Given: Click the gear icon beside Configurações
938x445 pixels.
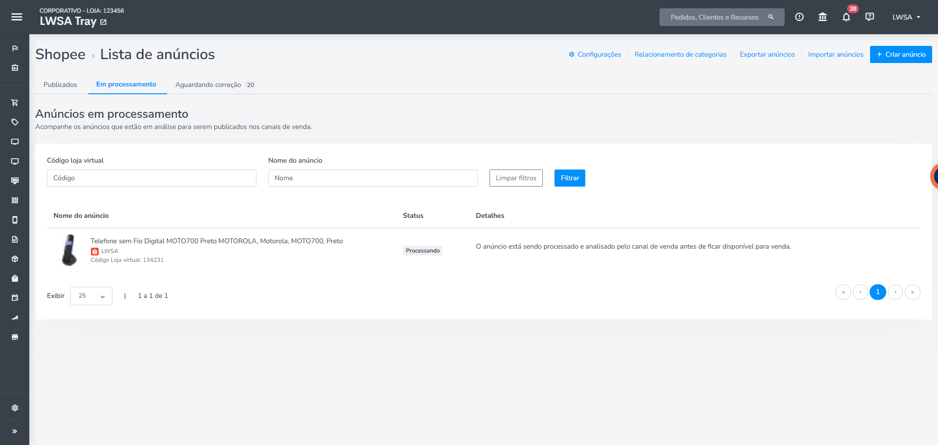Looking at the screenshot, I should [x=572, y=54].
